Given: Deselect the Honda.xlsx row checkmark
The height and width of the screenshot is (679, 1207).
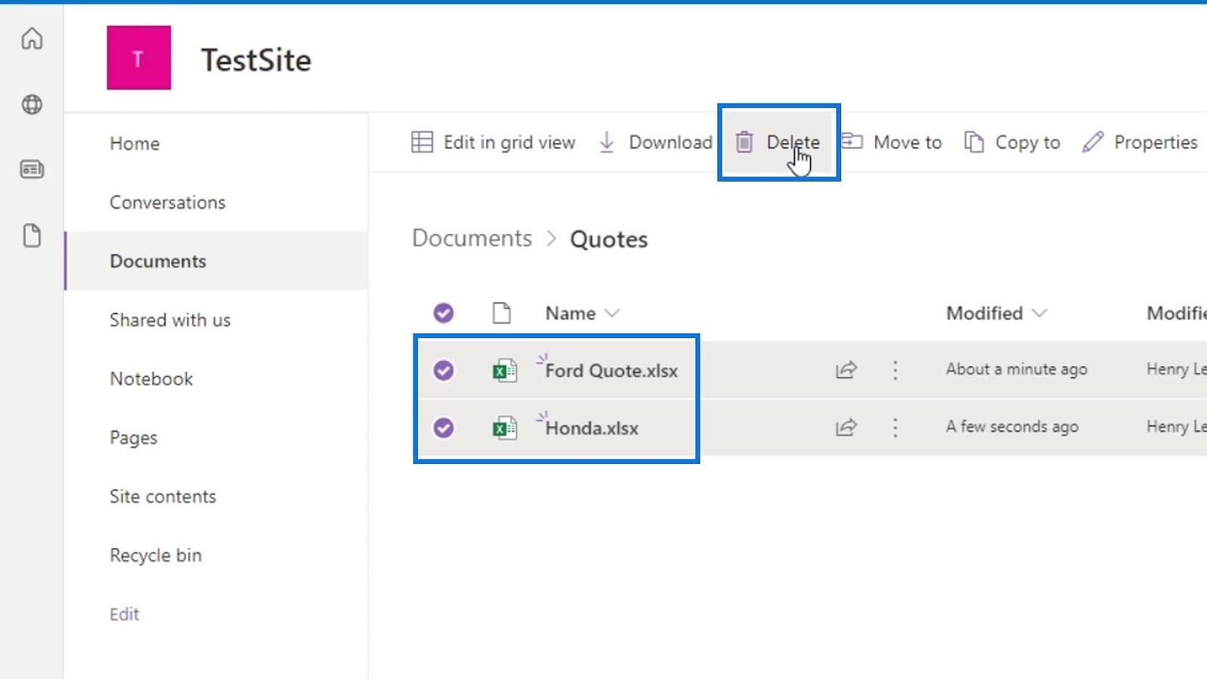Looking at the screenshot, I should (444, 428).
